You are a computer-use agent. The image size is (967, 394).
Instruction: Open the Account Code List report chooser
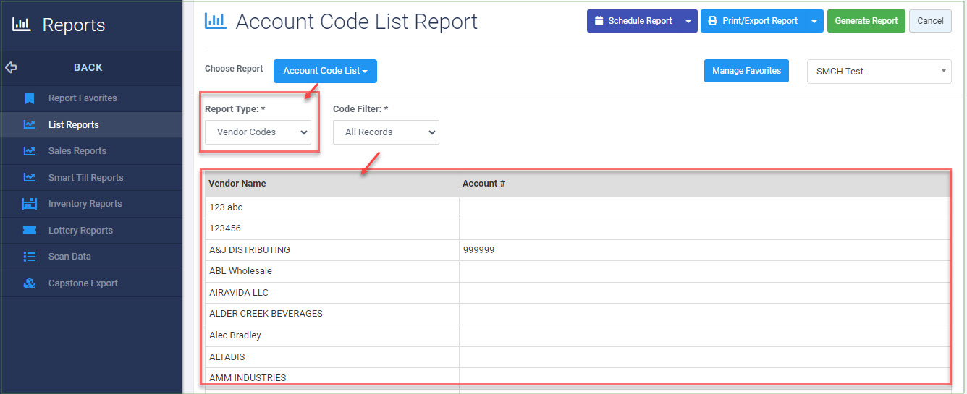[325, 71]
